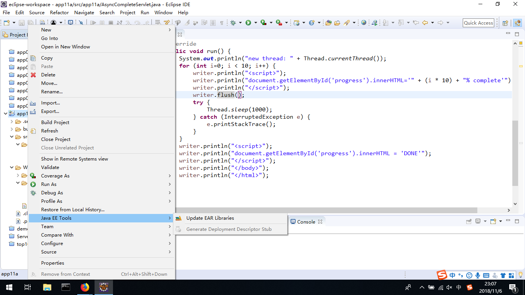This screenshot has width=525, height=295.
Task: Open the Refactor menu in menu bar
Action: (59, 12)
